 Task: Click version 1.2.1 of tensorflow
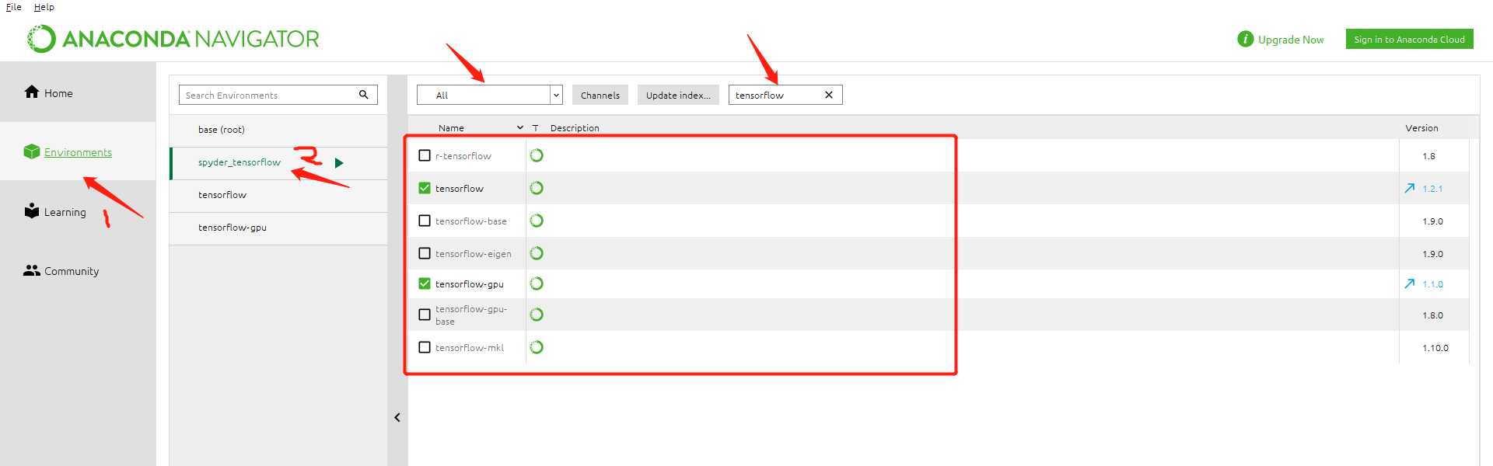tap(1432, 189)
